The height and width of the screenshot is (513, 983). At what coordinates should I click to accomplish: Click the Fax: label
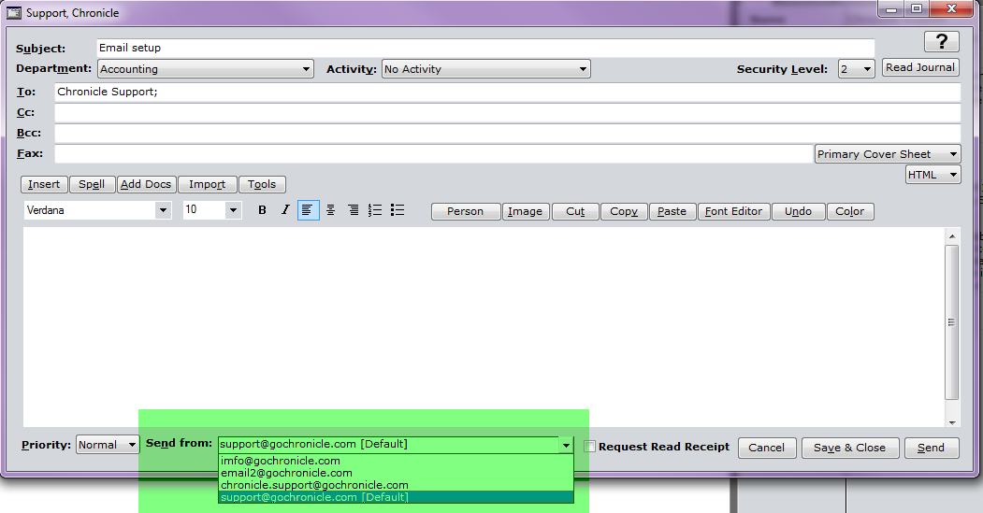point(30,153)
